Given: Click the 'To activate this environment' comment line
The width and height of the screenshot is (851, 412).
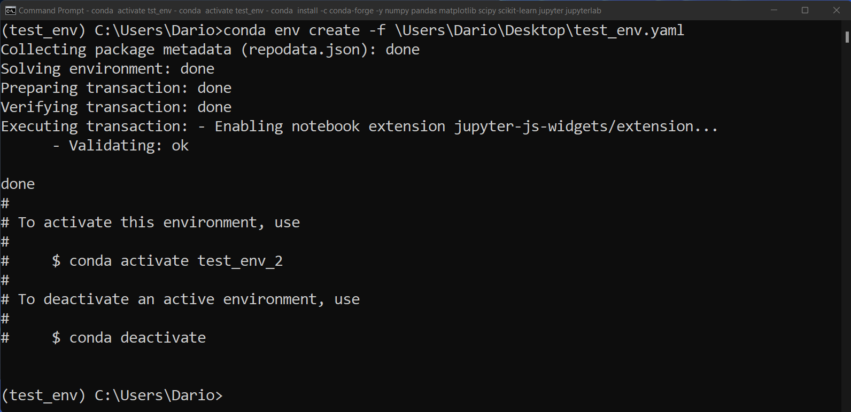Looking at the screenshot, I should [150, 222].
